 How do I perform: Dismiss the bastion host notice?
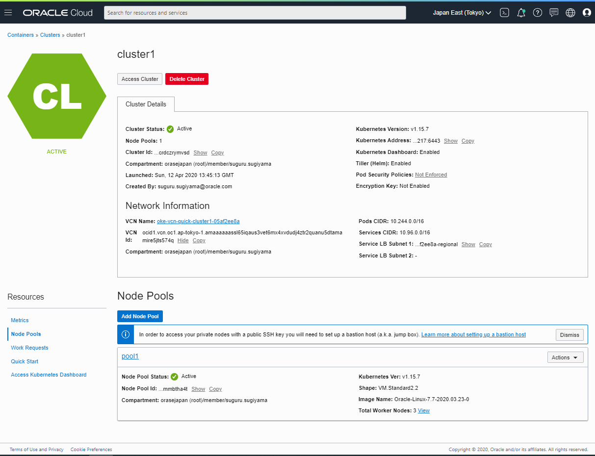click(x=569, y=335)
